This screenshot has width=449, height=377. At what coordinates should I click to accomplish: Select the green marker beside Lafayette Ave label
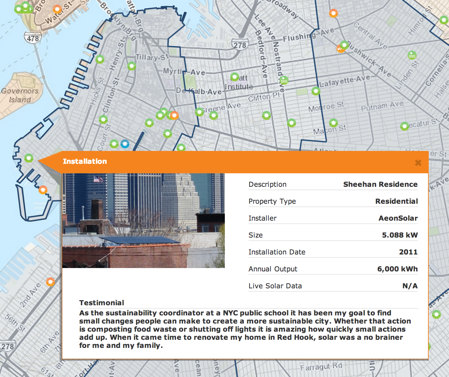pos(316,91)
